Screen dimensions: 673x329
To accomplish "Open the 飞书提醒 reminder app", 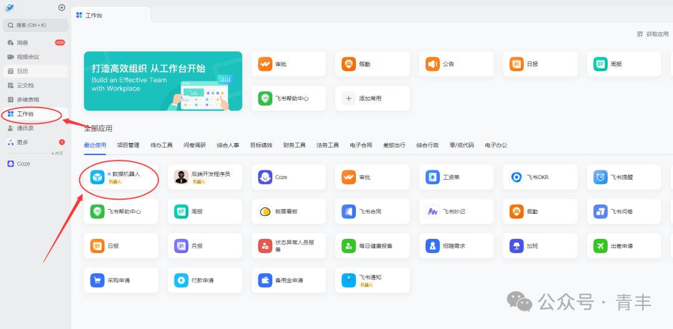I will pyautogui.click(x=624, y=177).
